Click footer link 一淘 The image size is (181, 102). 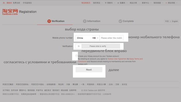click(82, 84)
